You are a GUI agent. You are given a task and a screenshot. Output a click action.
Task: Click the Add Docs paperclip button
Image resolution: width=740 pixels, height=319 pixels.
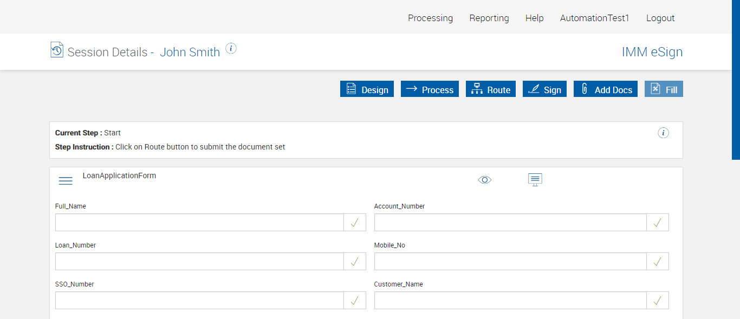tap(606, 89)
